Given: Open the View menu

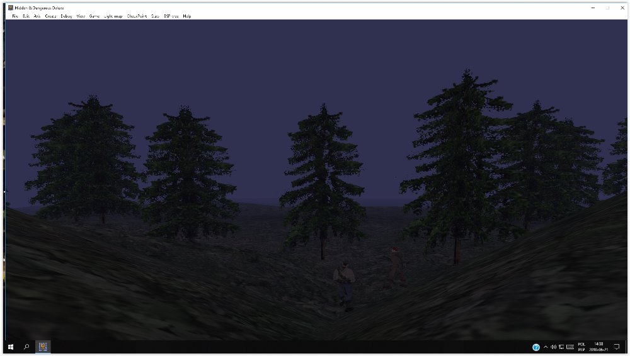Looking at the screenshot, I should click(81, 16).
